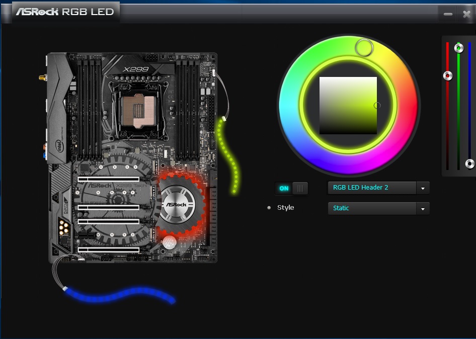Click the green channel slider handle

coord(459,48)
